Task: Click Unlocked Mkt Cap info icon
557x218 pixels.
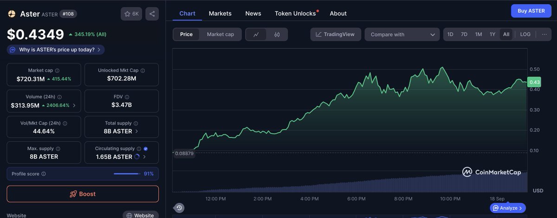Action: pyautogui.click(x=142, y=71)
